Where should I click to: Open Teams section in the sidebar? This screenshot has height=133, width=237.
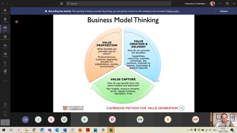(x=5, y=46)
